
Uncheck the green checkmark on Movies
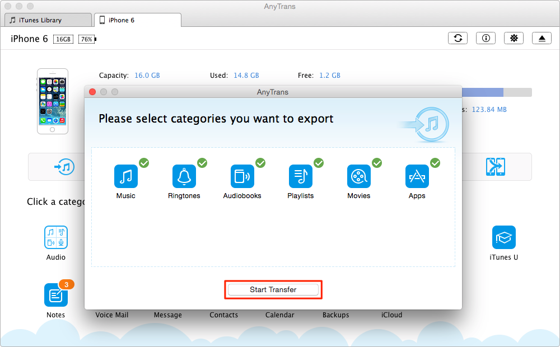click(377, 163)
